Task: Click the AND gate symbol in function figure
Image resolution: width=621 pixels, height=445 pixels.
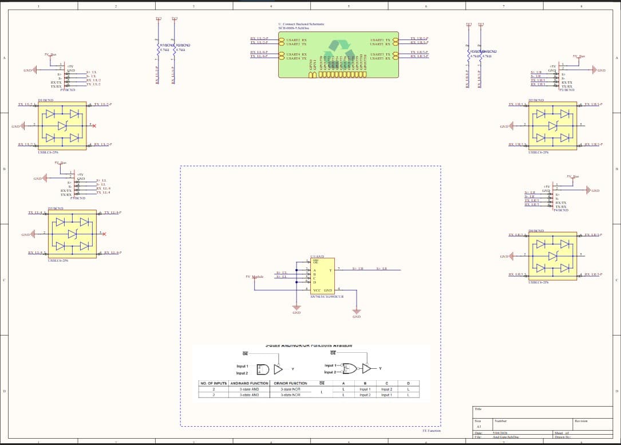Action: tap(263, 370)
